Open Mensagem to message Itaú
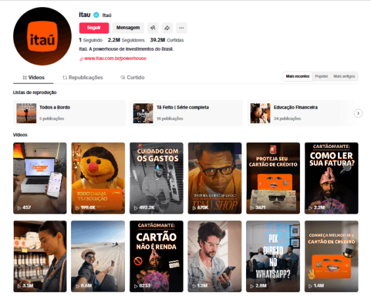 [128, 28]
